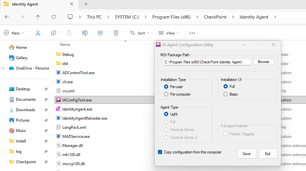
Task: Click Program Files (x86) breadcrumb
Action: click(x=171, y=17)
